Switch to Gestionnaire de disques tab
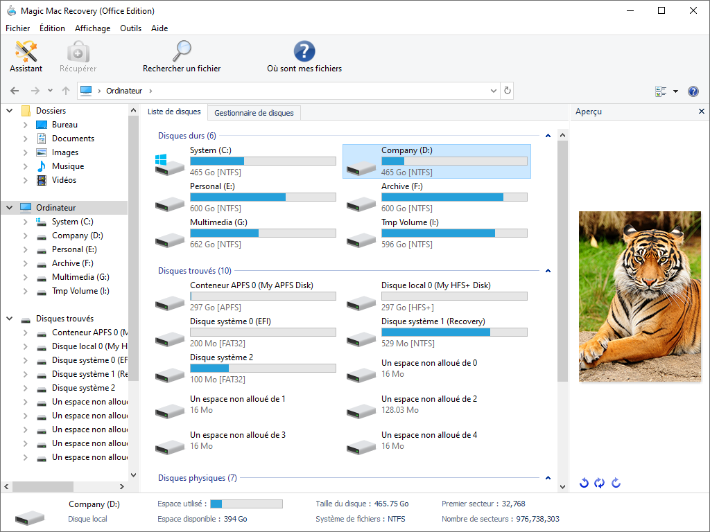 click(x=254, y=113)
